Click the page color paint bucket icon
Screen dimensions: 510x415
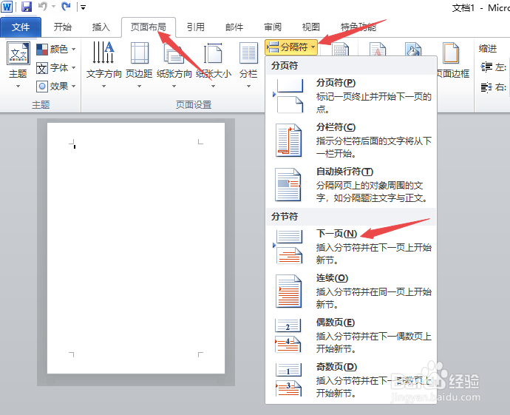coord(413,50)
